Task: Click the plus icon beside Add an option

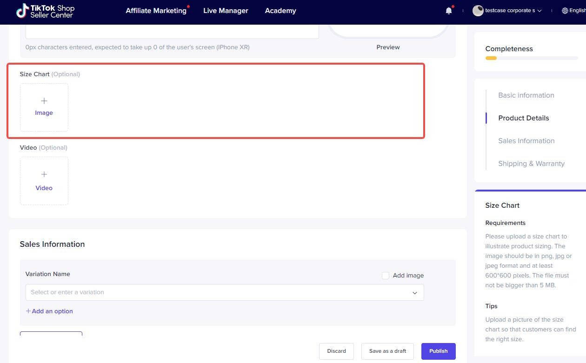Action: tap(28, 311)
